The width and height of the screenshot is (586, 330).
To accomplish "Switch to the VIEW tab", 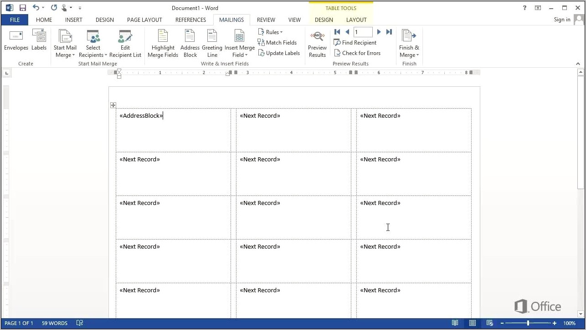I will [x=294, y=20].
